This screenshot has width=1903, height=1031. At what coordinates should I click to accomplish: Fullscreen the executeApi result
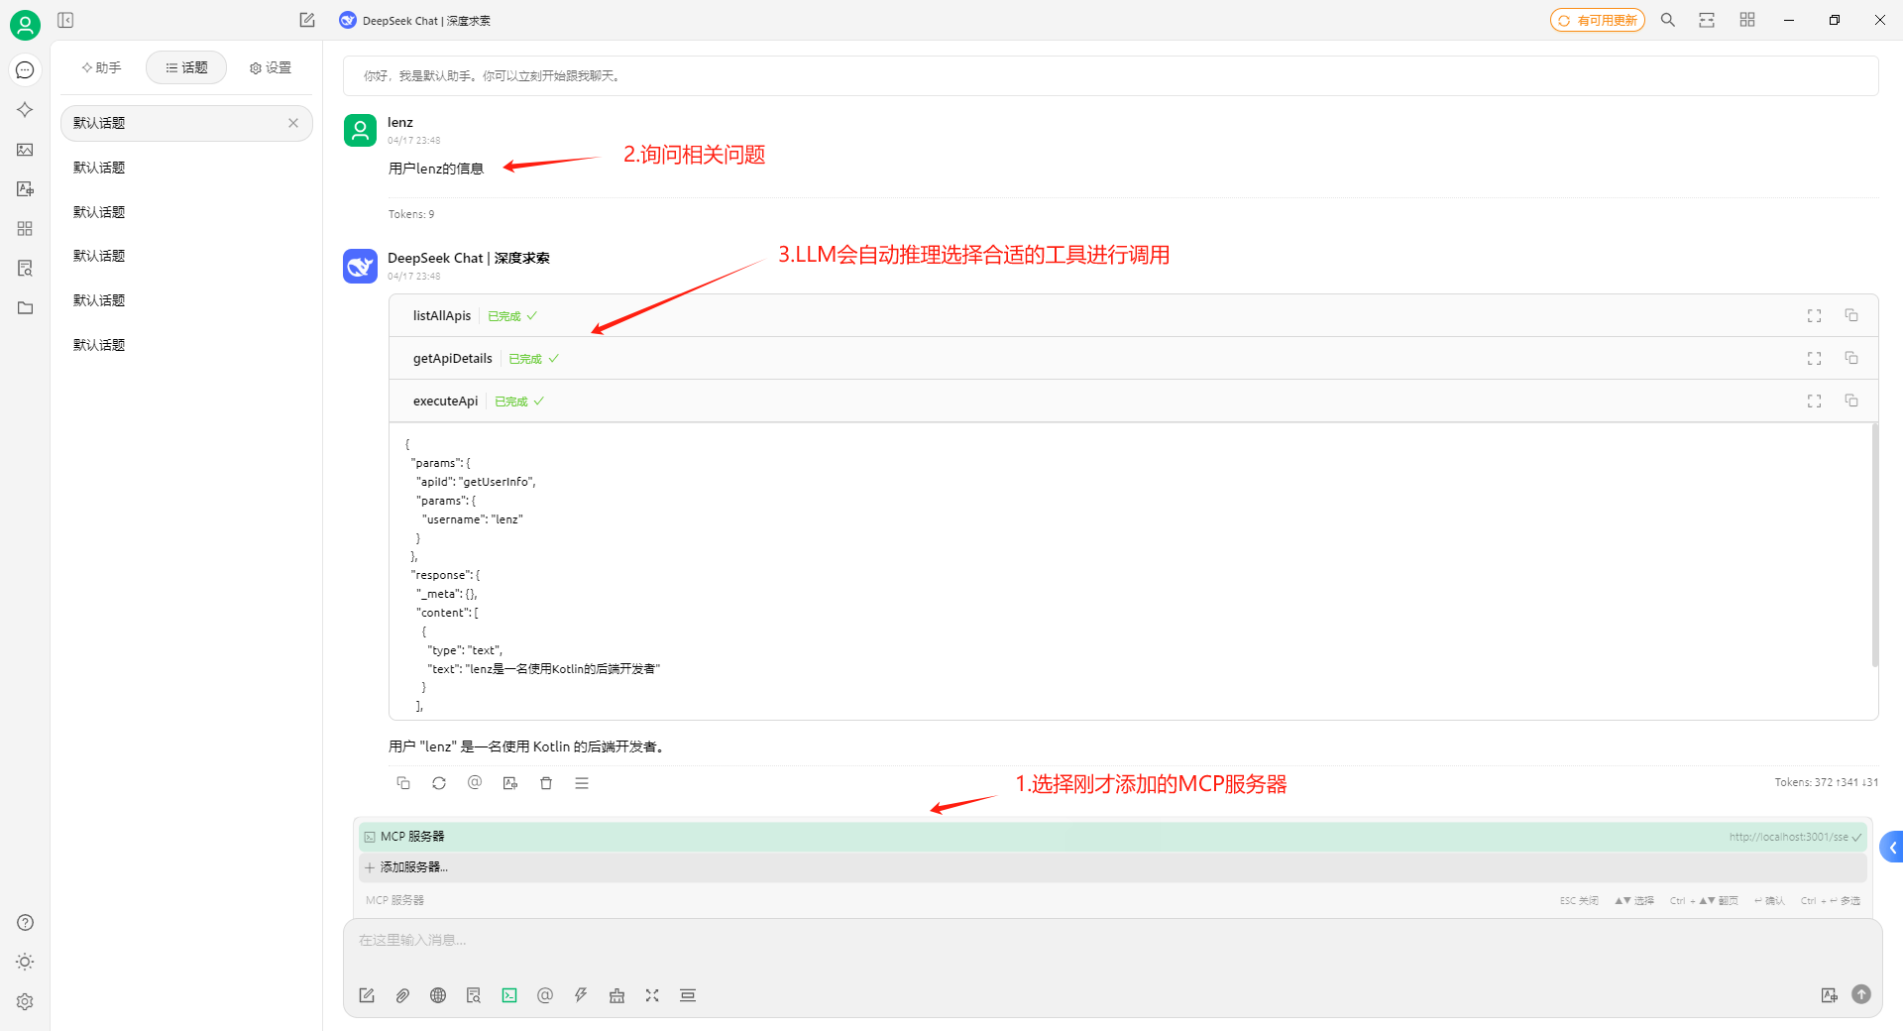[1814, 401]
